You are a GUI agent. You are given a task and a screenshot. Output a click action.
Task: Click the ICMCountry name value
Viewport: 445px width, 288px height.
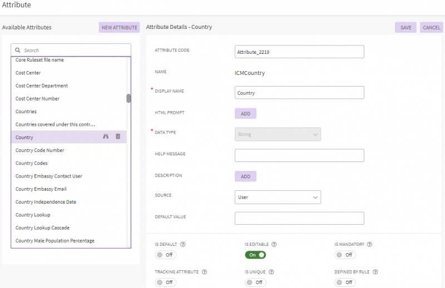click(250, 73)
